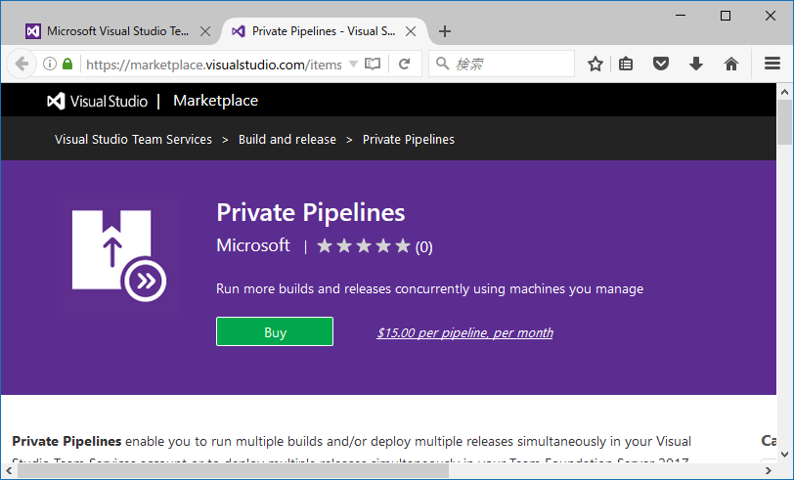
Task: Reload the page with refresh icon
Action: (404, 65)
